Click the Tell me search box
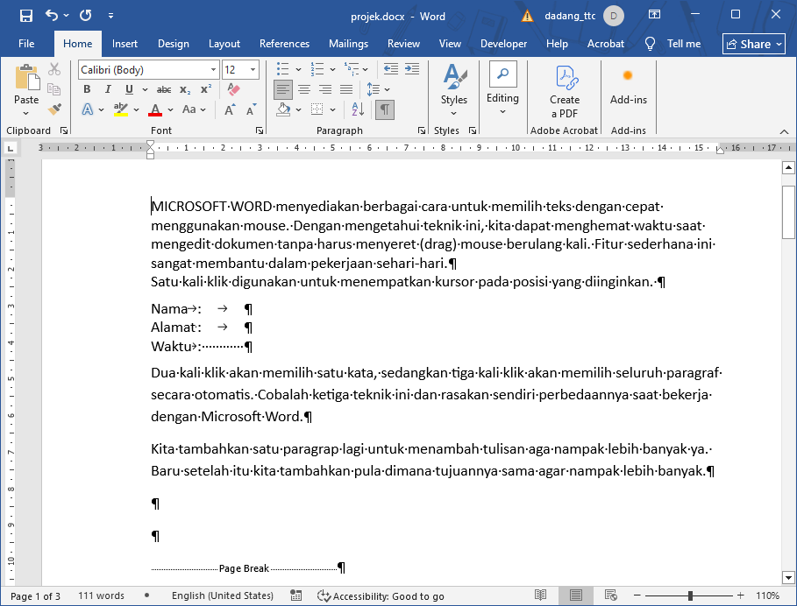 pyautogui.click(x=673, y=44)
